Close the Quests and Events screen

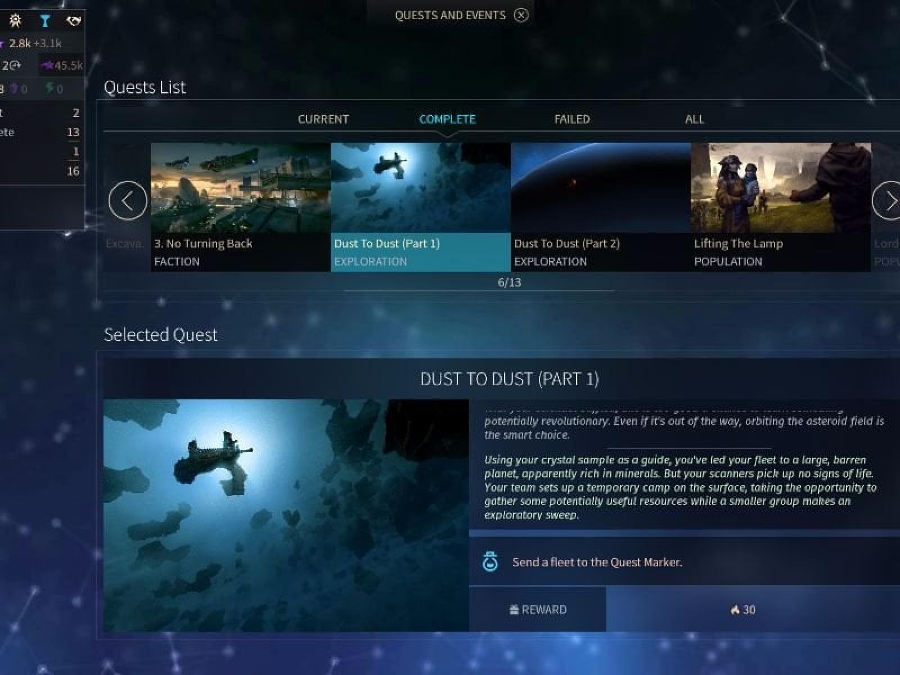pos(521,15)
